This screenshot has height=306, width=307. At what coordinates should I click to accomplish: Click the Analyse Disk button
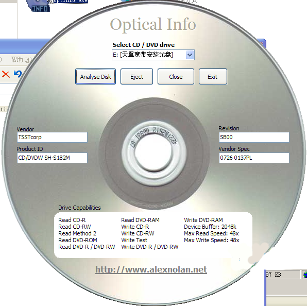(95, 77)
